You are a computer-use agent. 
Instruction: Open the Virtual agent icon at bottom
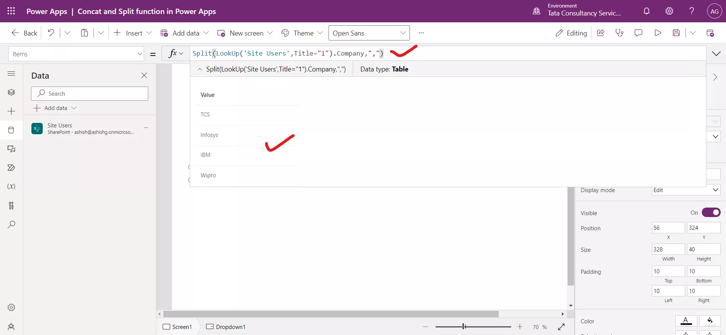[x=11, y=326]
